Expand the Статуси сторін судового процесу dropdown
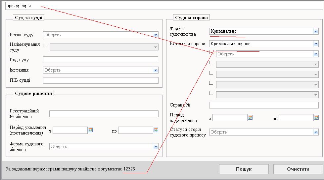Image resolution: width=324 pixels, height=180 pixels. tap(315, 132)
